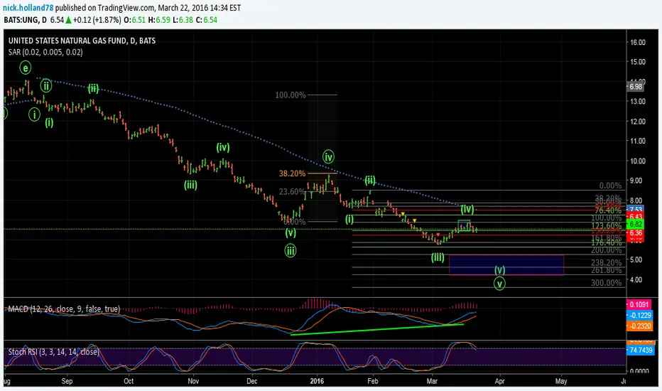This screenshot has width=662, height=391.
Task: Click the circled v wave label
Action: 499,284
